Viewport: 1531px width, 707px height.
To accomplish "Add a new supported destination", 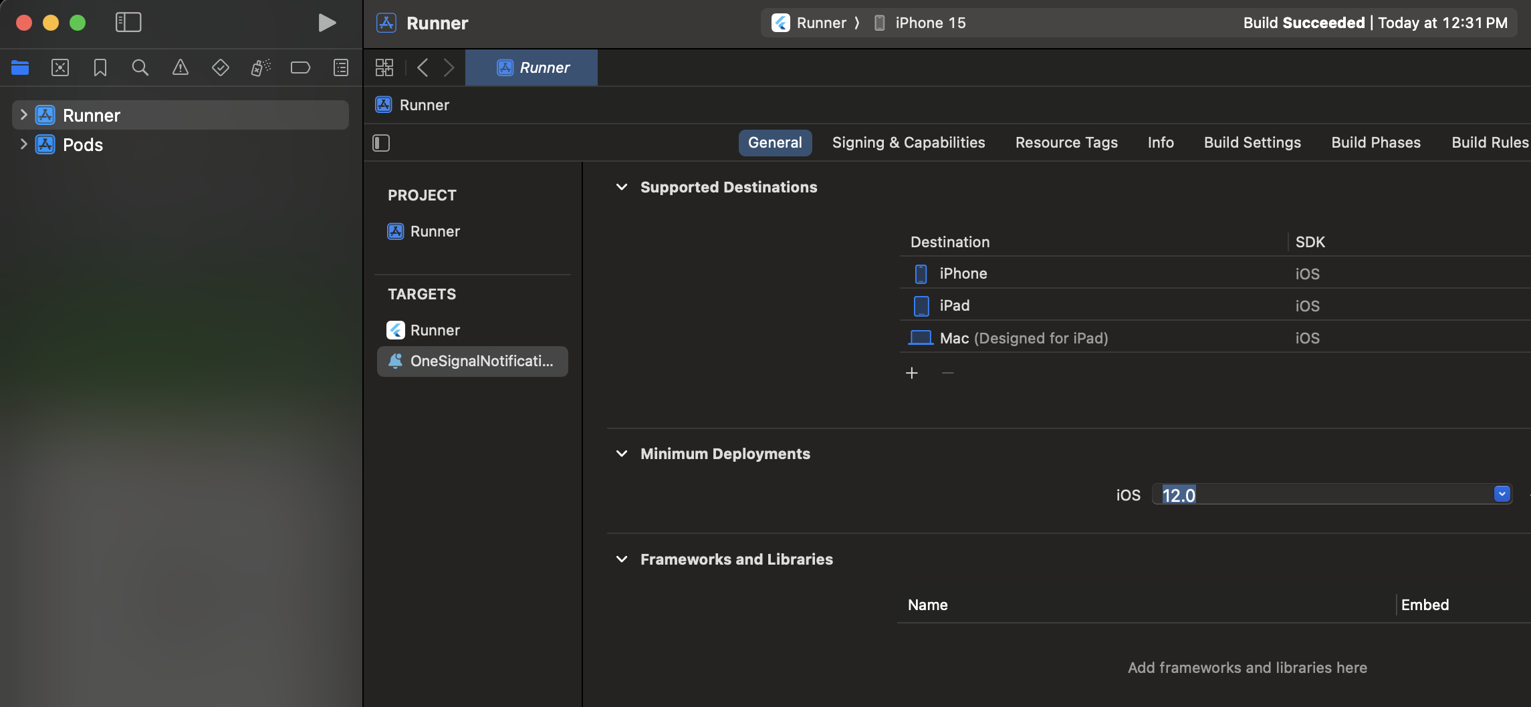I will pyautogui.click(x=912, y=373).
